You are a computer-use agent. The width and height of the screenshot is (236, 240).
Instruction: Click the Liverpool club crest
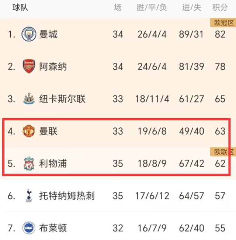tap(28, 163)
